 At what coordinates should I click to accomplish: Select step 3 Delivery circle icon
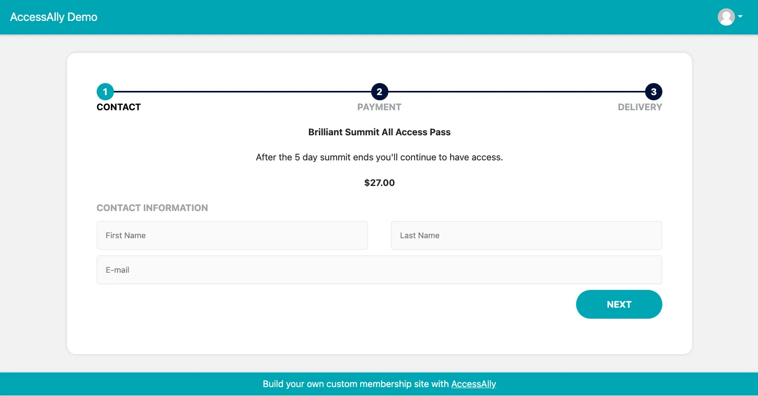coord(653,91)
